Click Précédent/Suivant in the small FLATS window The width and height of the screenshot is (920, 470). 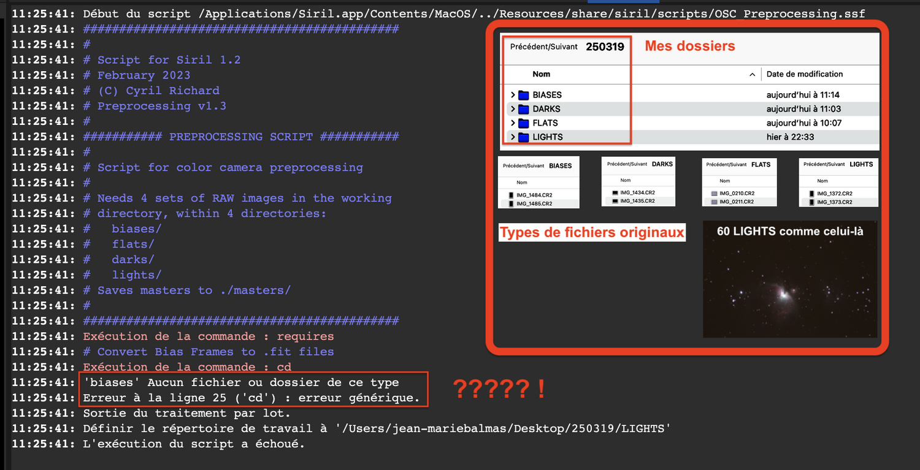(x=727, y=165)
